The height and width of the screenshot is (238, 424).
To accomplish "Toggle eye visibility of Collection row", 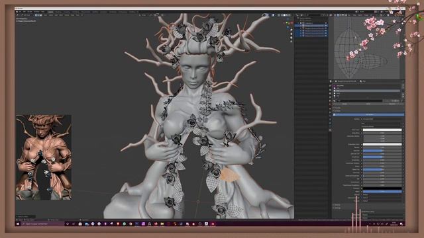I will point(325,23).
